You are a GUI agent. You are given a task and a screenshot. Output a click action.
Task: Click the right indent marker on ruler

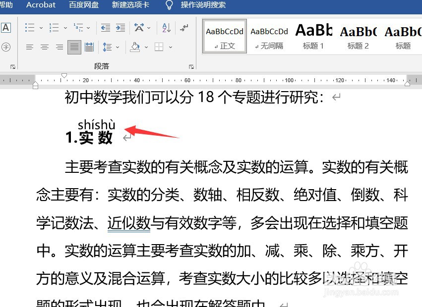(x=407, y=84)
